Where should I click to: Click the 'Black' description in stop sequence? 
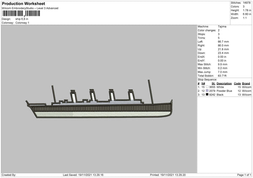[220, 95]
